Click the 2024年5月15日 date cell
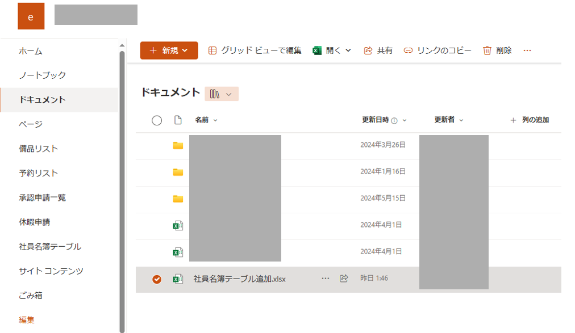Image resolution: width=575 pixels, height=333 pixels. click(x=383, y=199)
